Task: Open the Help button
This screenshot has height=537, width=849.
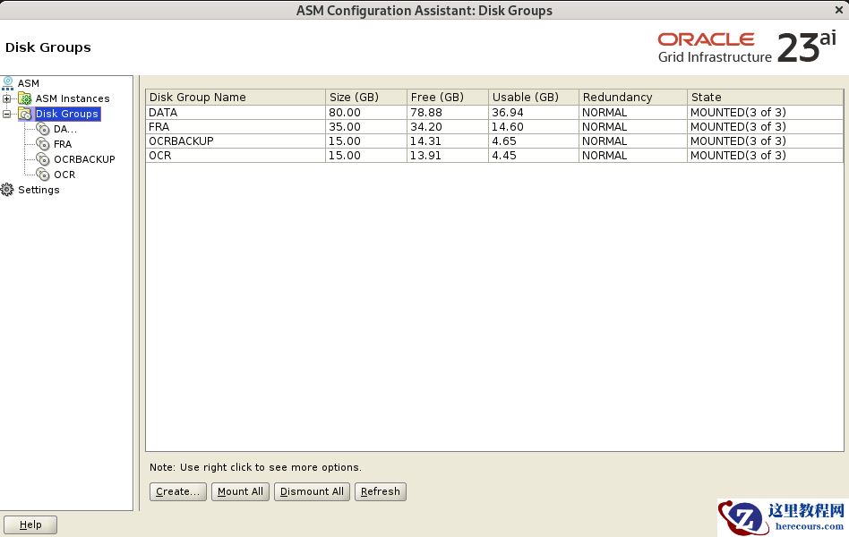Action: [x=30, y=524]
